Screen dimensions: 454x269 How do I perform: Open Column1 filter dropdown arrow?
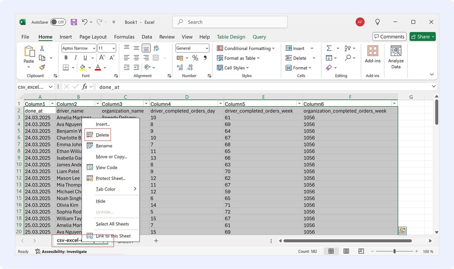click(52, 104)
